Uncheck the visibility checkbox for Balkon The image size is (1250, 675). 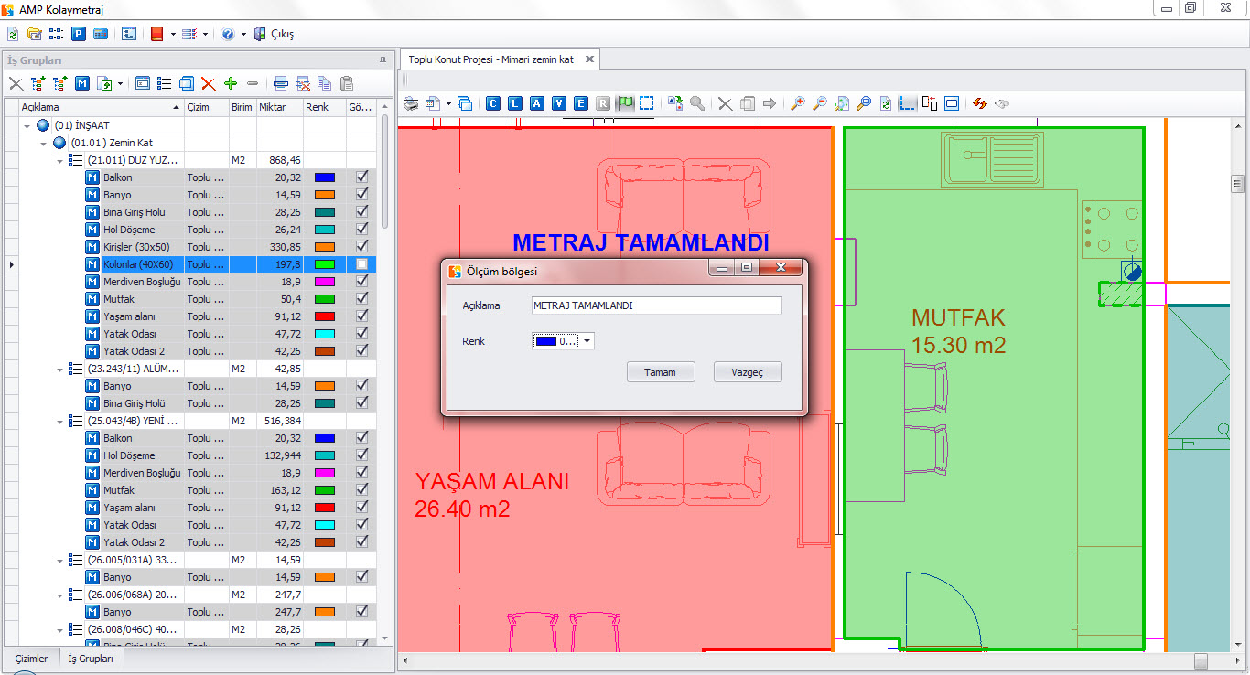362,177
